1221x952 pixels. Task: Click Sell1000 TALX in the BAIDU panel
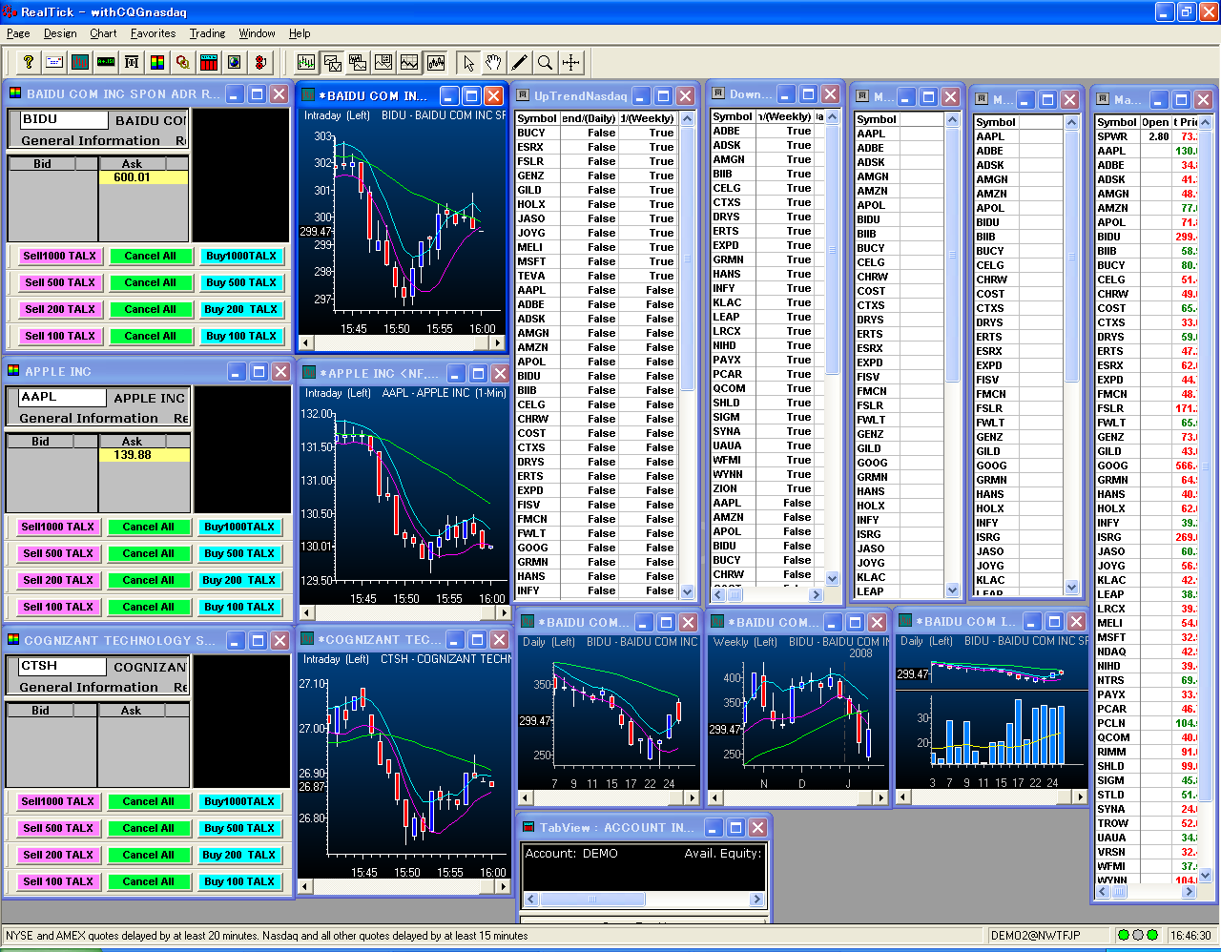coord(60,256)
